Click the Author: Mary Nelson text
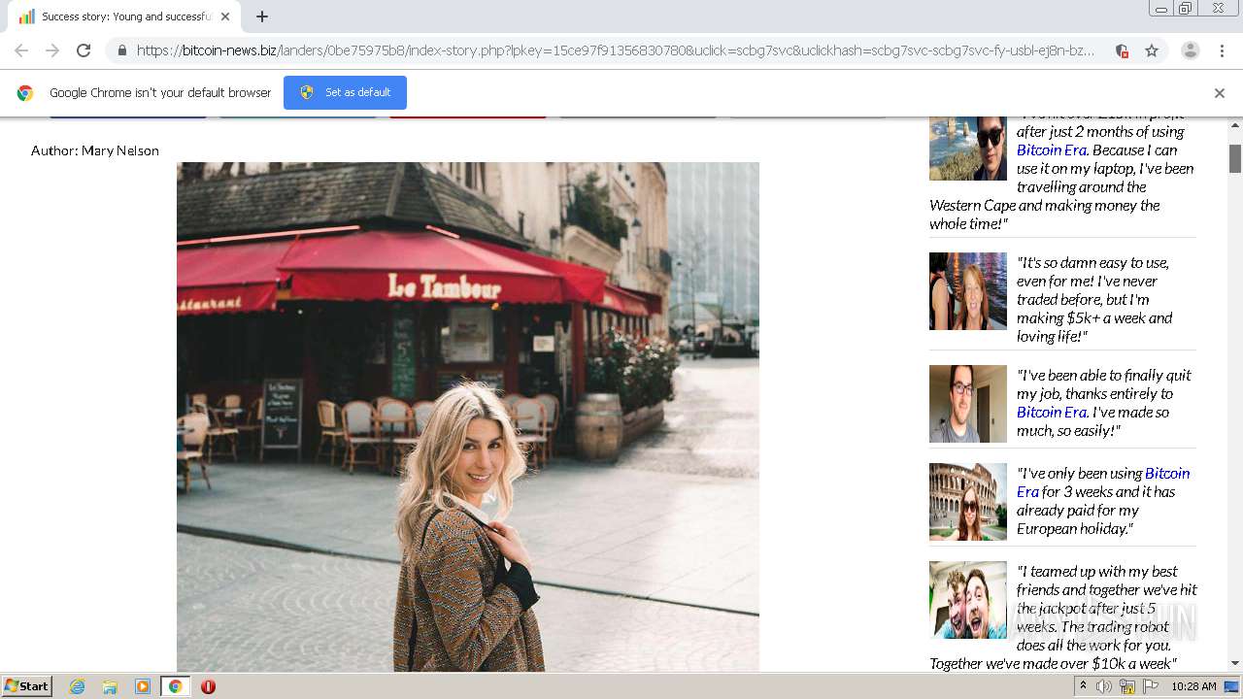This screenshot has width=1243, height=699. pos(94,150)
